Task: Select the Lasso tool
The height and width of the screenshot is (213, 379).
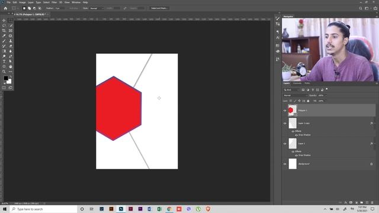Action: click(x=4, y=25)
